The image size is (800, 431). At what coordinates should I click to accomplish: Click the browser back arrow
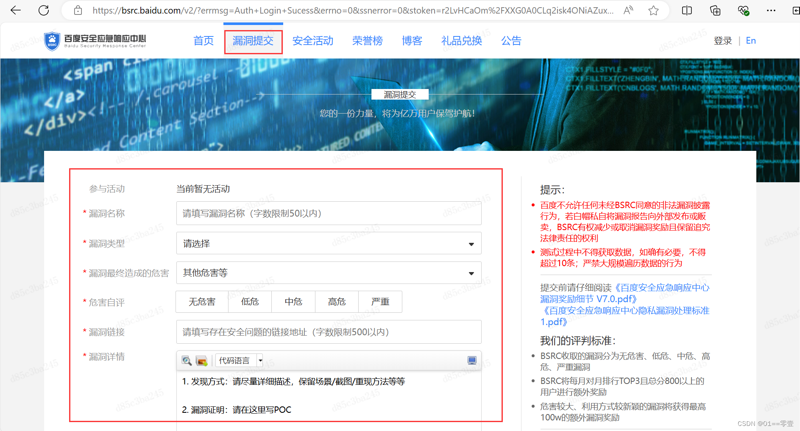point(16,10)
